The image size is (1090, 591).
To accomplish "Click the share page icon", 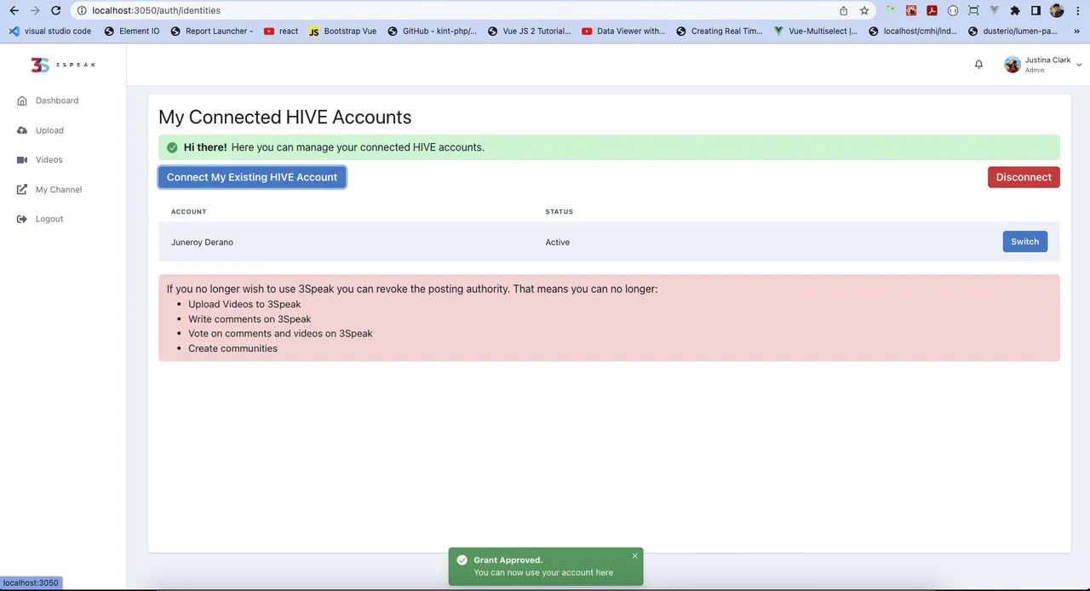I will [x=843, y=10].
